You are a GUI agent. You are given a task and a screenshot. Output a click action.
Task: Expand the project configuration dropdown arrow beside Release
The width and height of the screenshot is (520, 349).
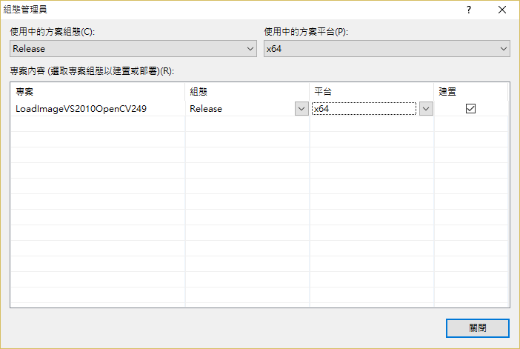[301, 109]
